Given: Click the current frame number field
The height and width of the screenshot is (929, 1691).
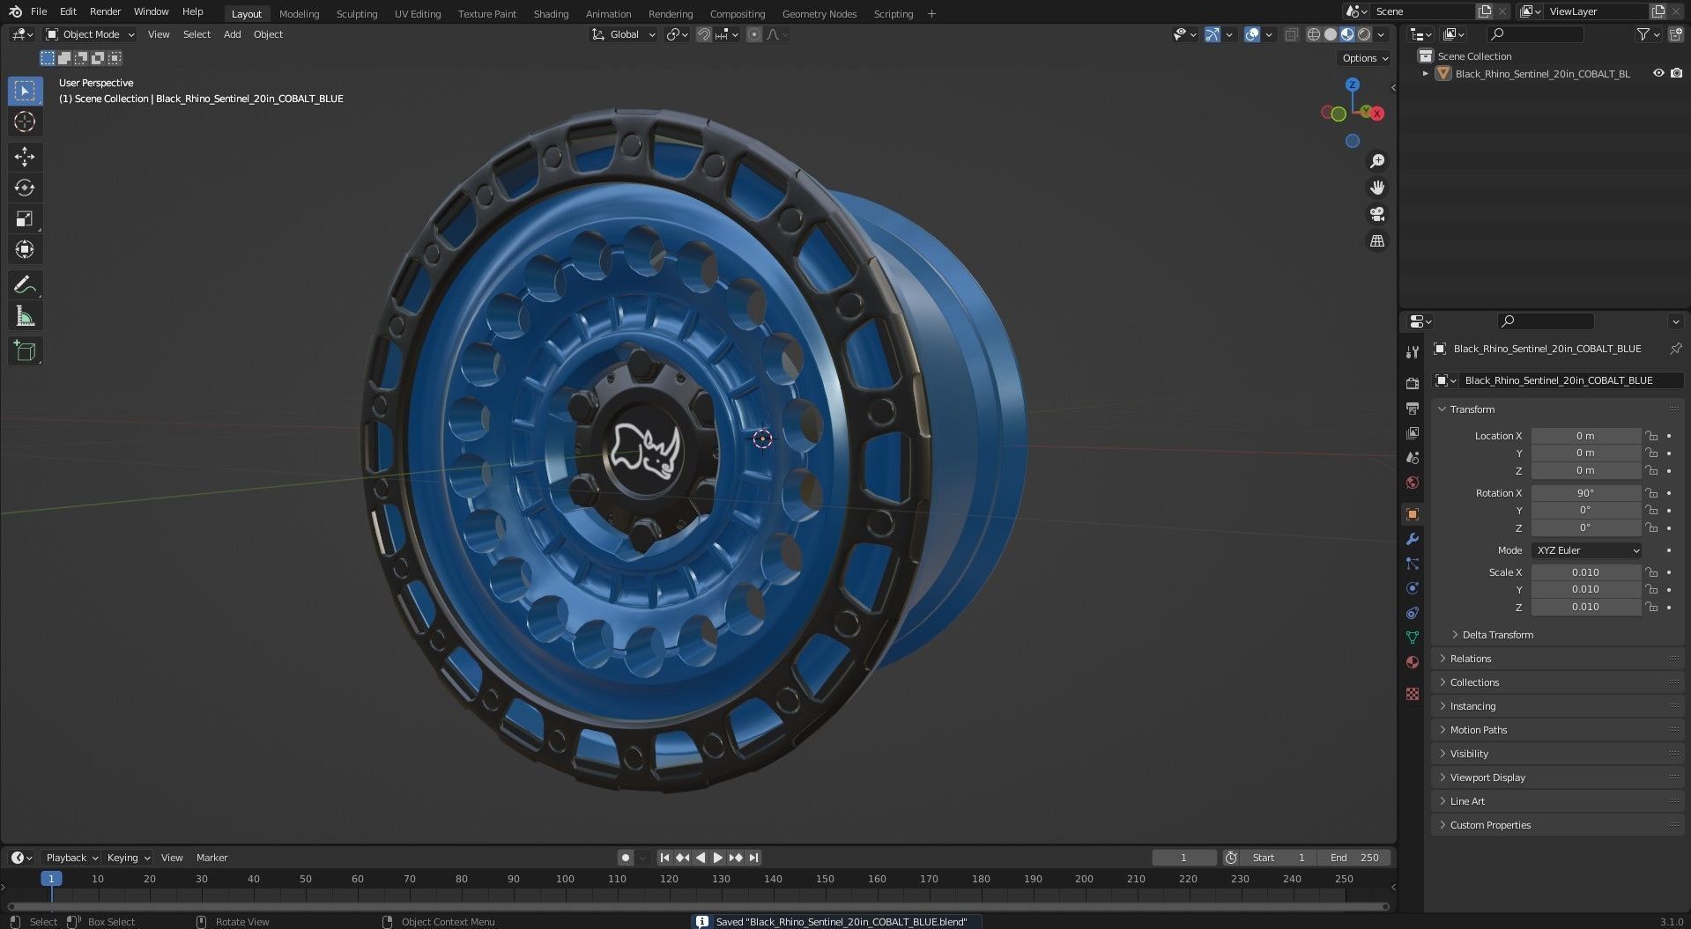Looking at the screenshot, I should coord(1183,858).
